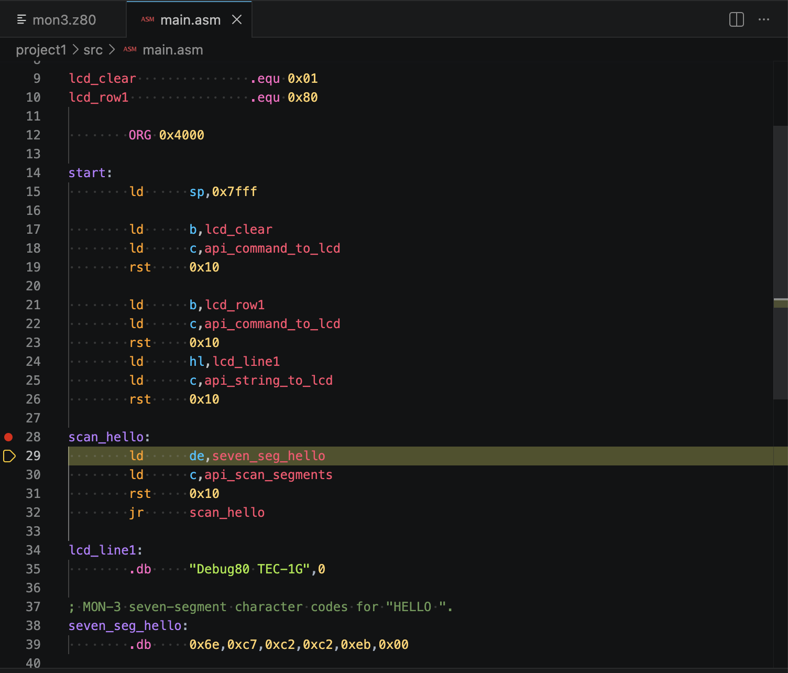
Task: Click the 0xeb byte value on line 39
Action: point(356,645)
